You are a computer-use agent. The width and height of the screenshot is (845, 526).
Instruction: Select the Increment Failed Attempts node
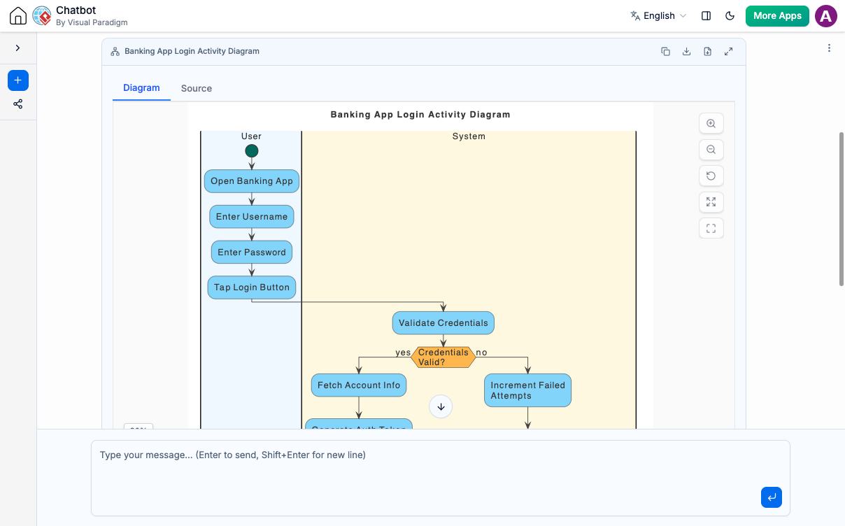click(528, 390)
